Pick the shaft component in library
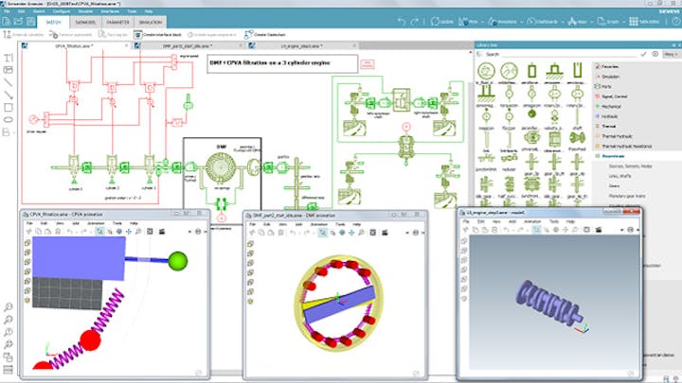The height and width of the screenshot is (383, 682). (577, 118)
